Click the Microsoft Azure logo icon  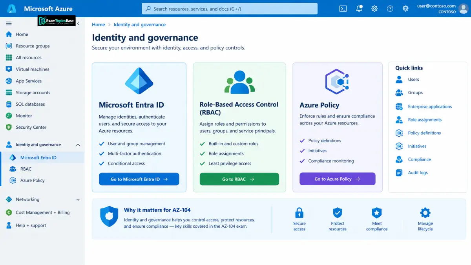pyautogui.click(x=12, y=9)
